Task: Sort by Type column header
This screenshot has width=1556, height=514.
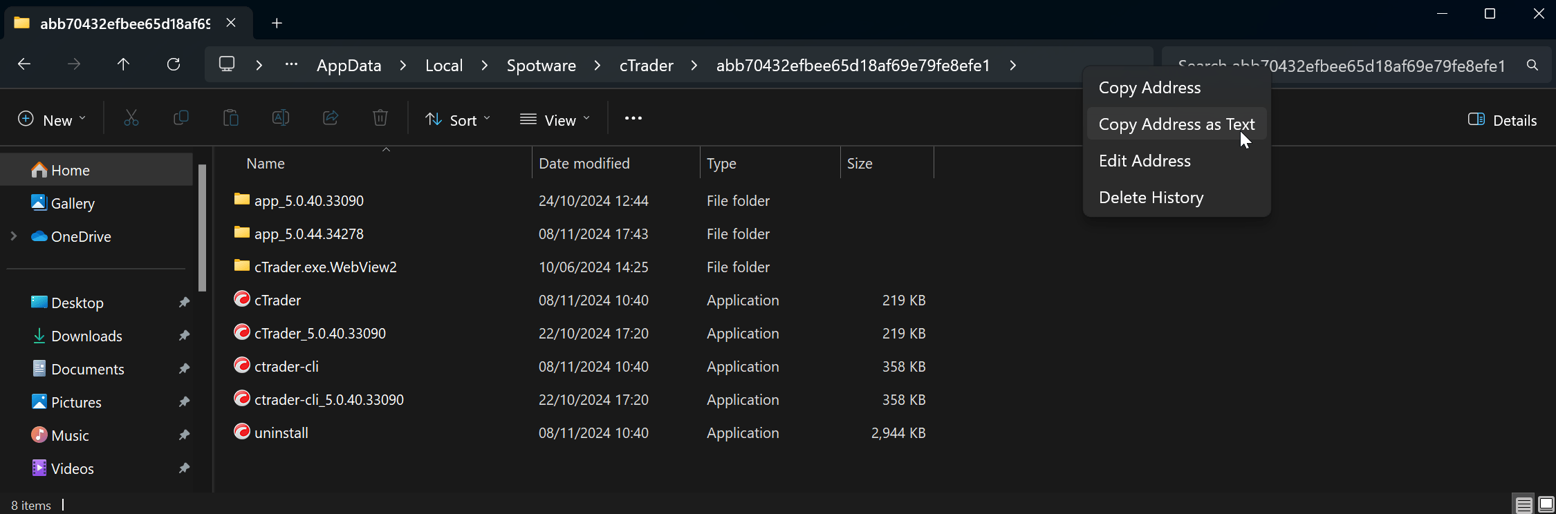Action: coord(721,164)
